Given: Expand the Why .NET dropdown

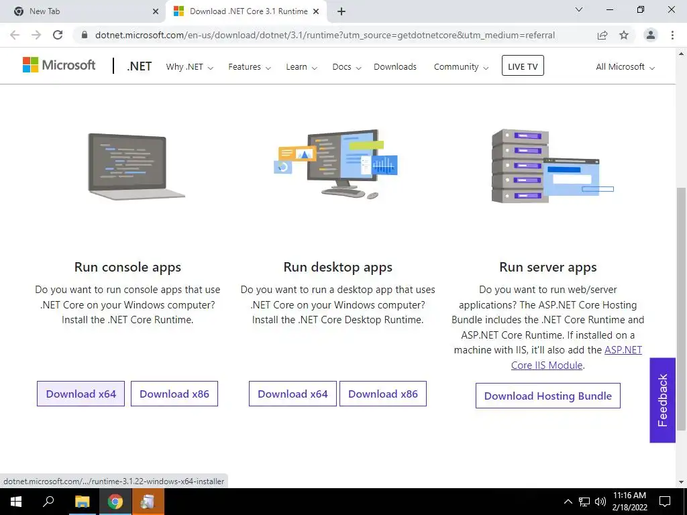Looking at the screenshot, I should 189,67.
